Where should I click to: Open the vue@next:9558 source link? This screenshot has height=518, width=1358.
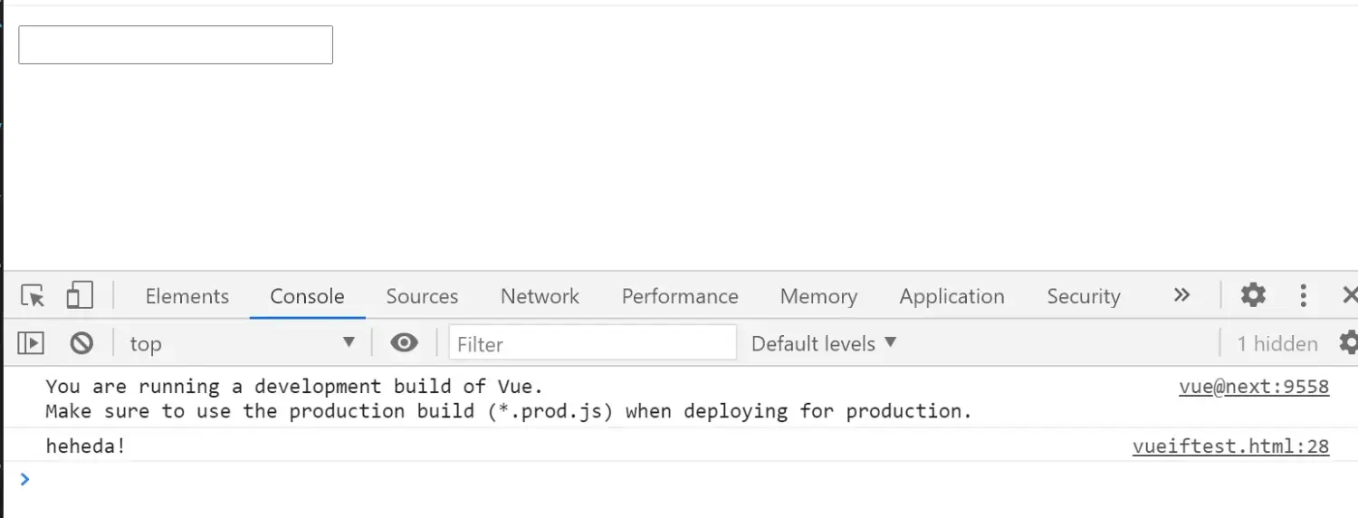tap(1254, 388)
